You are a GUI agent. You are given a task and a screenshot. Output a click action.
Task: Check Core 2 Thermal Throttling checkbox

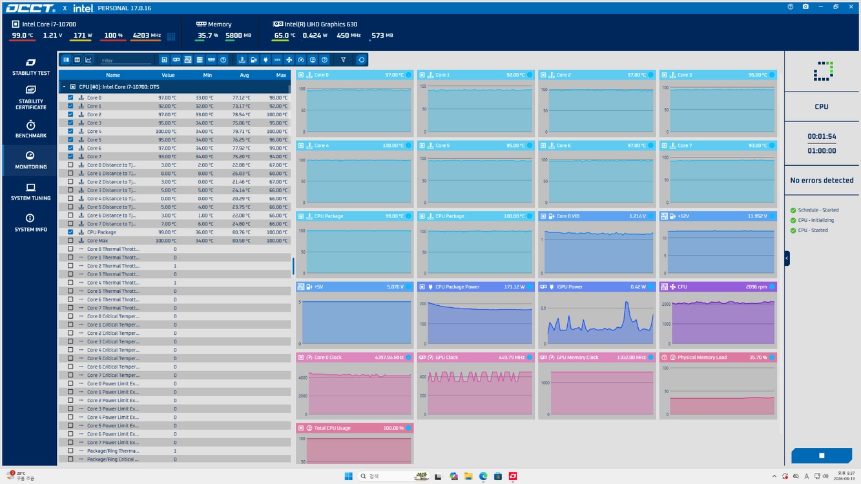(x=70, y=265)
